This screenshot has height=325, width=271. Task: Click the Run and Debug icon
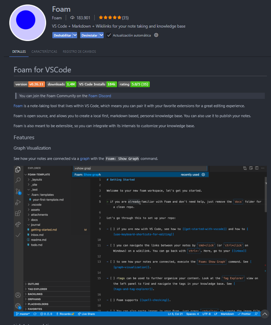click(18, 202)
